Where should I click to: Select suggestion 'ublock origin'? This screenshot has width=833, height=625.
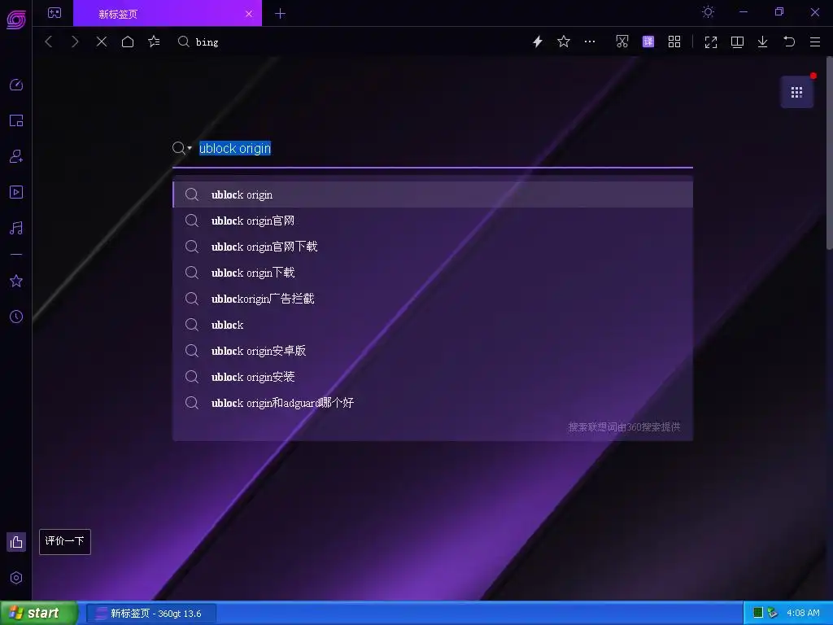[433, 194]
